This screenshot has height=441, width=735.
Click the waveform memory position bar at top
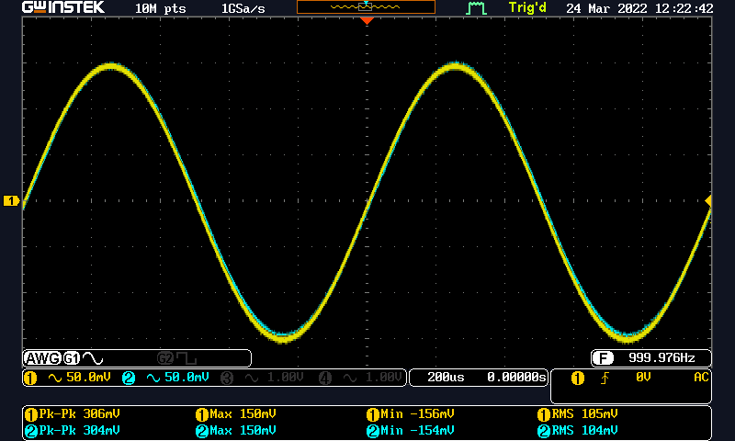click(x=366, y=7)
